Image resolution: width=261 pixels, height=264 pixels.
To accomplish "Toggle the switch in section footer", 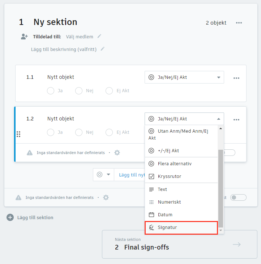I will [x=238, y=197].
